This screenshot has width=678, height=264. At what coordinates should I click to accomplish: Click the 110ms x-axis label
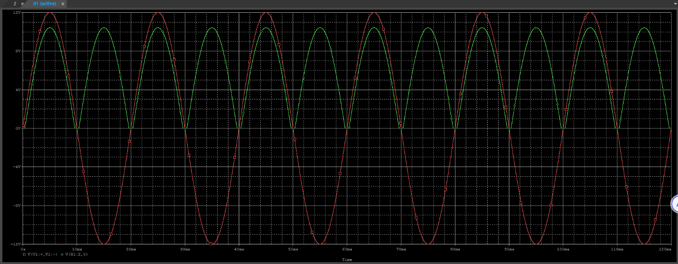617,249
